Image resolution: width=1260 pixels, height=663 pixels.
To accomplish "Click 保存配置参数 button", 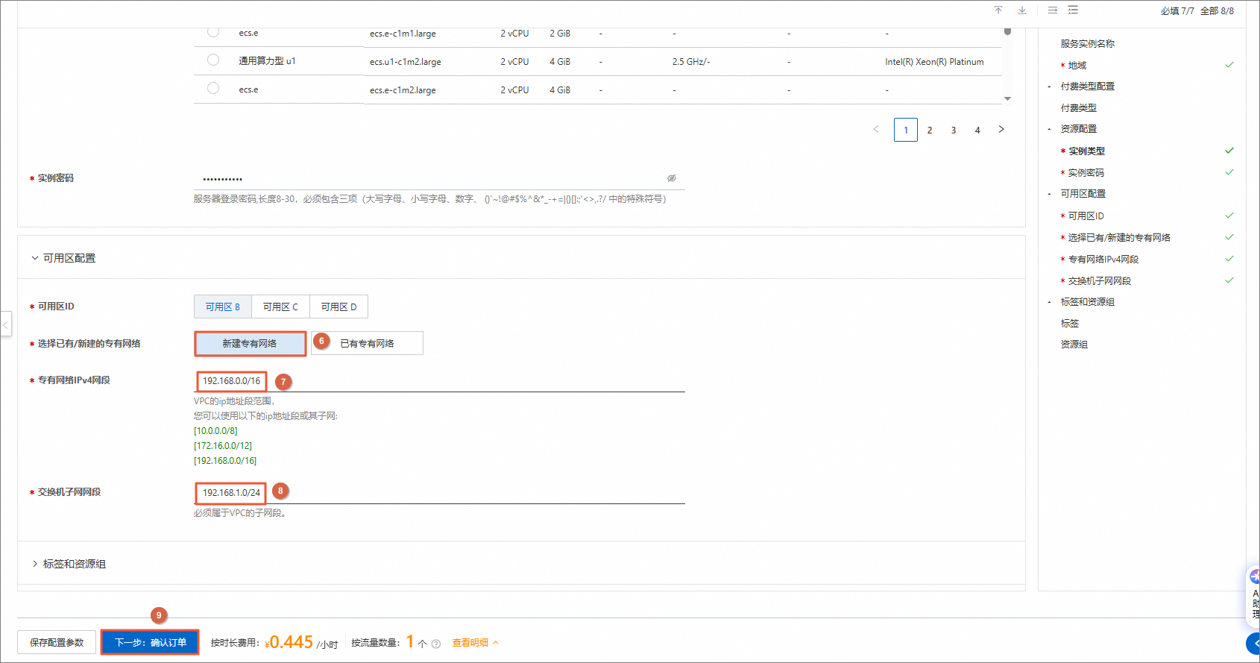I will tap(57, 643).
